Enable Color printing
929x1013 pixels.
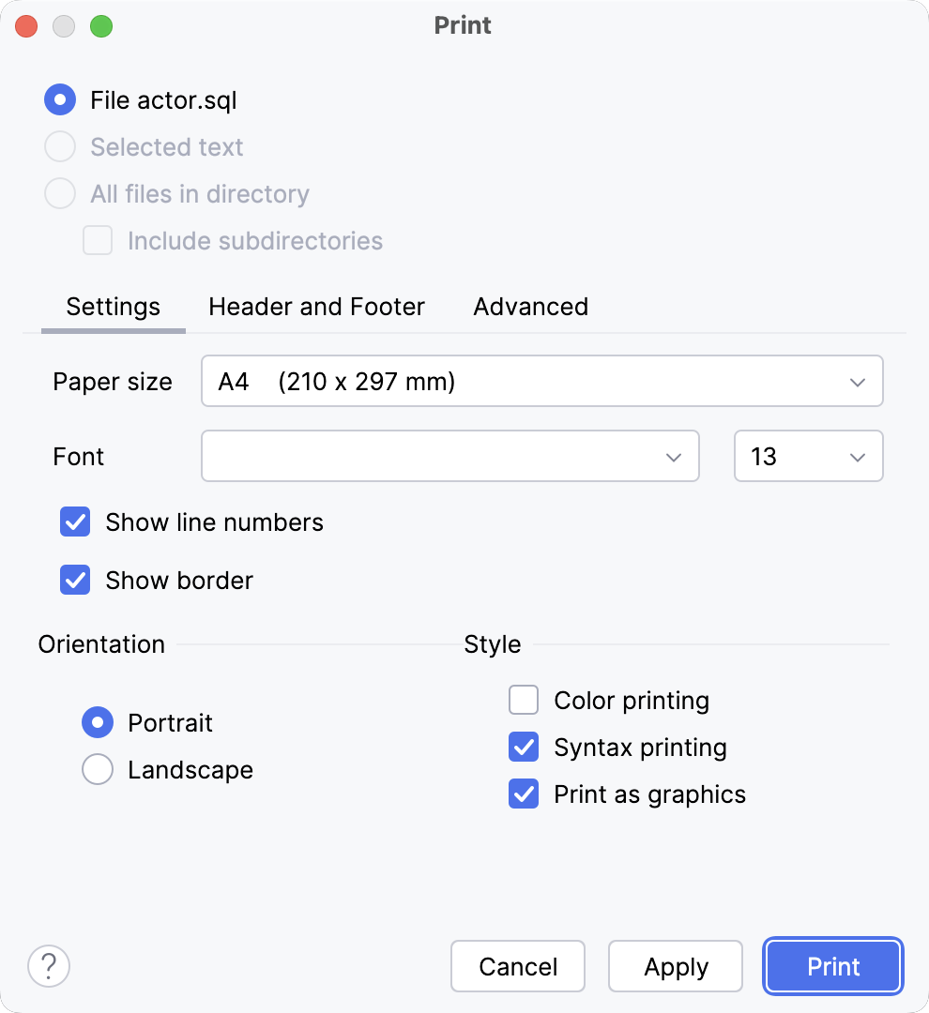pyautogui.click(x=523, y=700)
